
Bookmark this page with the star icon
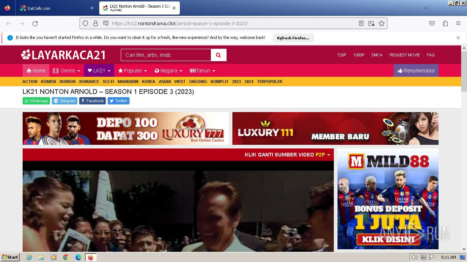pos(382,23)
